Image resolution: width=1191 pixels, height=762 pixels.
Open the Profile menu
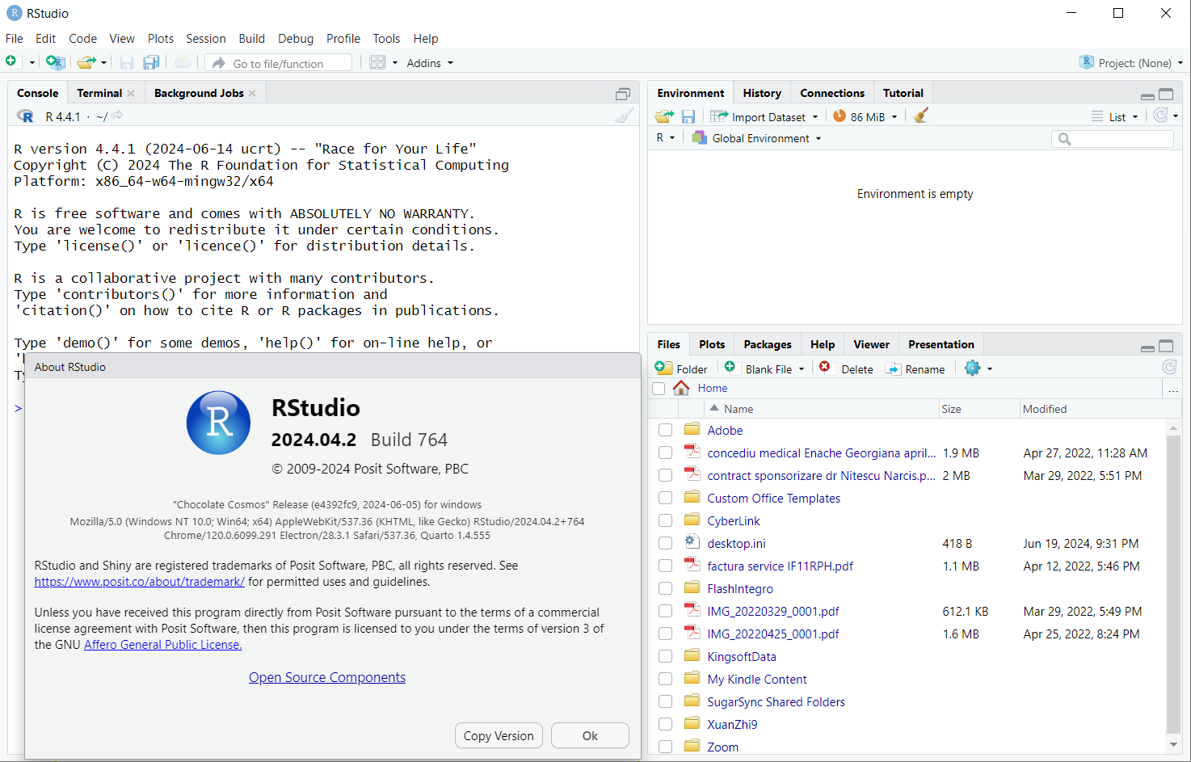[343, 38]
